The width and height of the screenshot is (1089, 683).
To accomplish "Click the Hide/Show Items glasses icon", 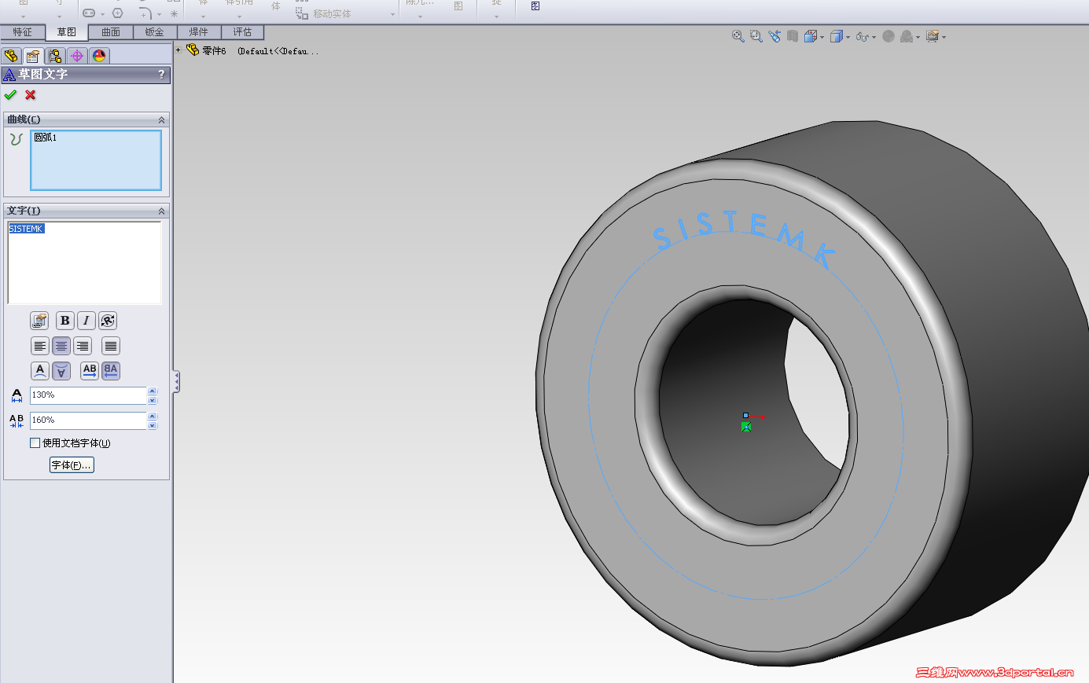I will click(x=863, y=36).
